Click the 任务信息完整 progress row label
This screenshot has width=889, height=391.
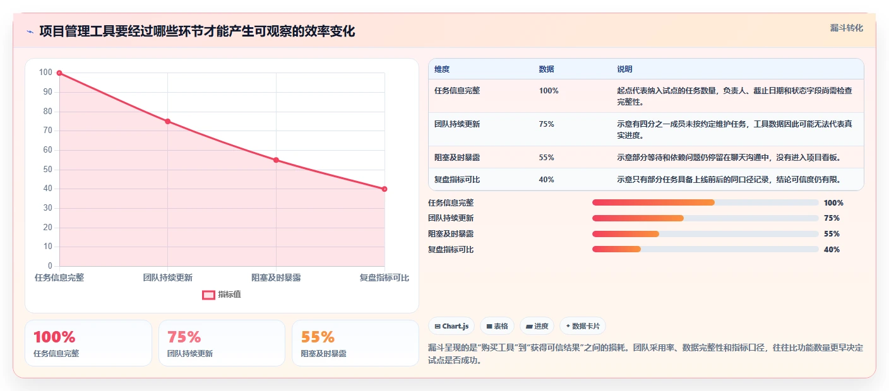(x=451, y=203)
